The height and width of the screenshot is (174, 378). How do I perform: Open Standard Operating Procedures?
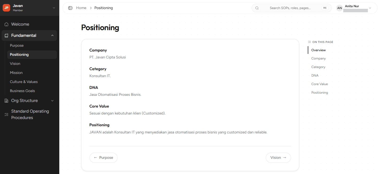[29, 114]
